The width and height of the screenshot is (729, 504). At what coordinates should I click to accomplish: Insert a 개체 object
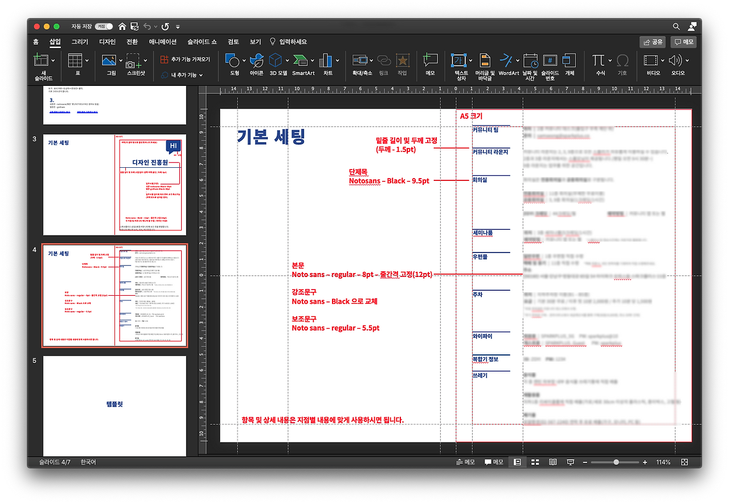tap(568, 60)
